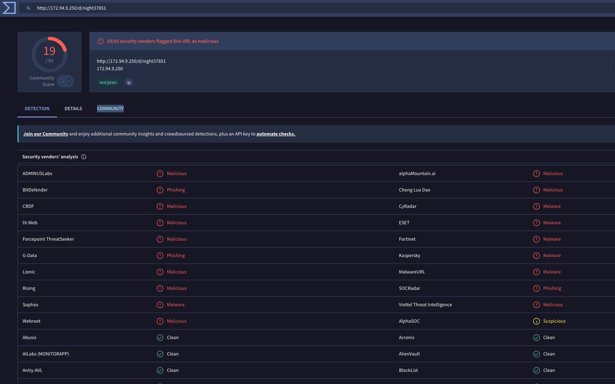Click Viettel Threat Intelligence warning icon
This screenshot has width=615, height=384.
tap(536, 305)
